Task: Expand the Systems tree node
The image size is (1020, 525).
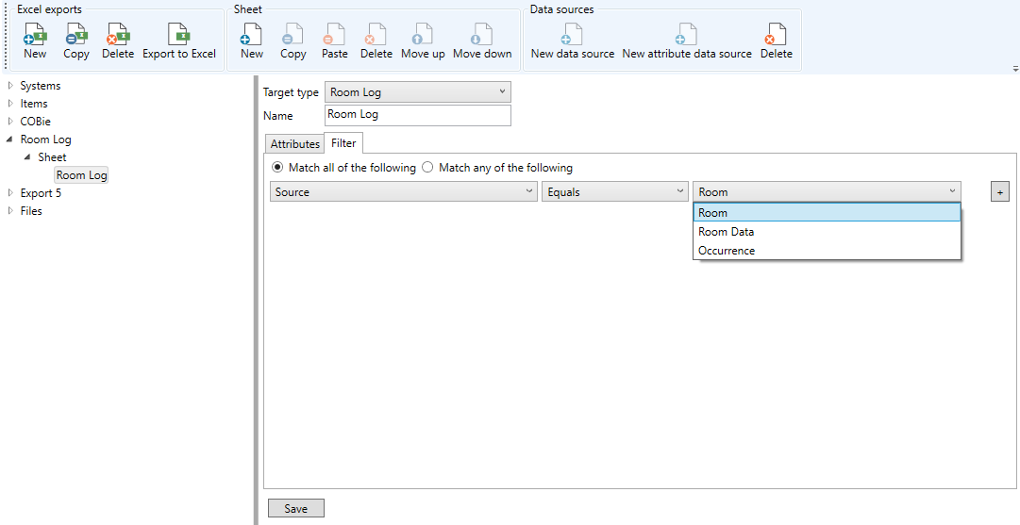Action: click(x=10, y=86)
